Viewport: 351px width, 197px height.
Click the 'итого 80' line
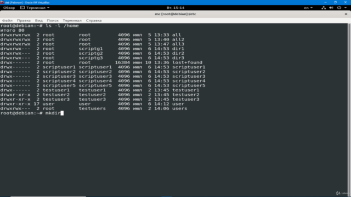coord(12,31)
